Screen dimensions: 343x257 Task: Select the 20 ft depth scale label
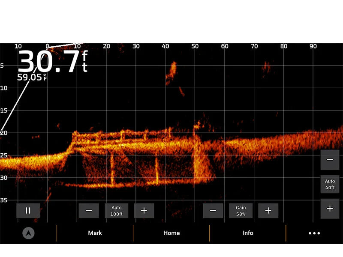click(5, 133)
